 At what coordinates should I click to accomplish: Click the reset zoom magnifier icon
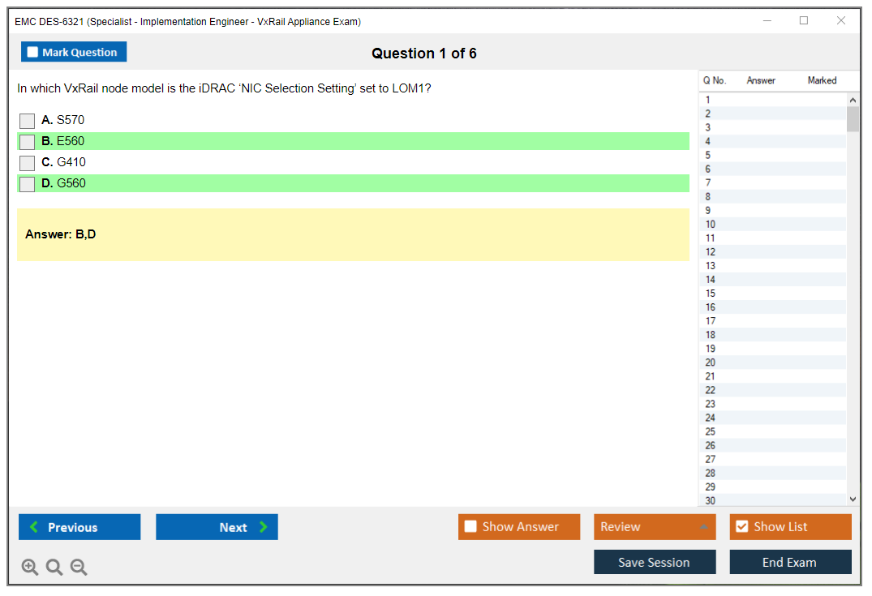(x=54, y=568)
